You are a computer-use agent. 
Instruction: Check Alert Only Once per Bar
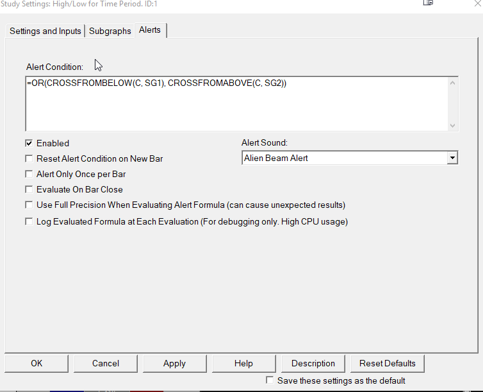[x=29, y=174]
